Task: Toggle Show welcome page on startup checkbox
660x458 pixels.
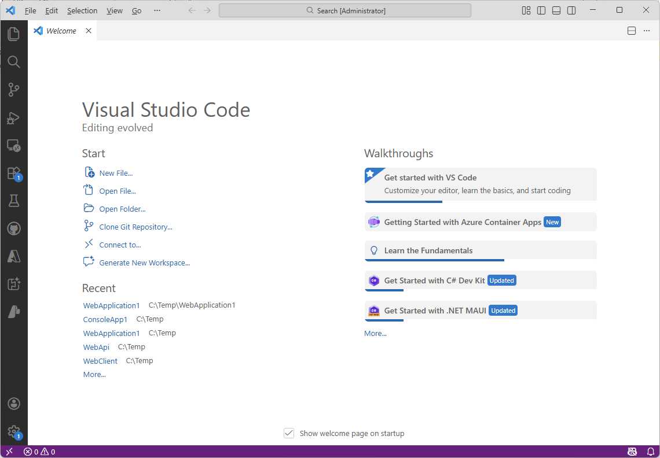Action: point(289,433)
